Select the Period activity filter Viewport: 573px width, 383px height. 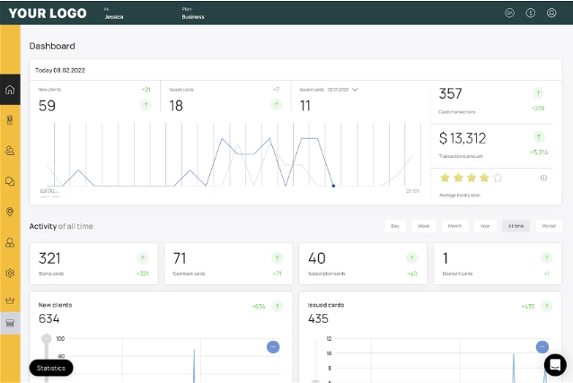(x=549, y=226)
